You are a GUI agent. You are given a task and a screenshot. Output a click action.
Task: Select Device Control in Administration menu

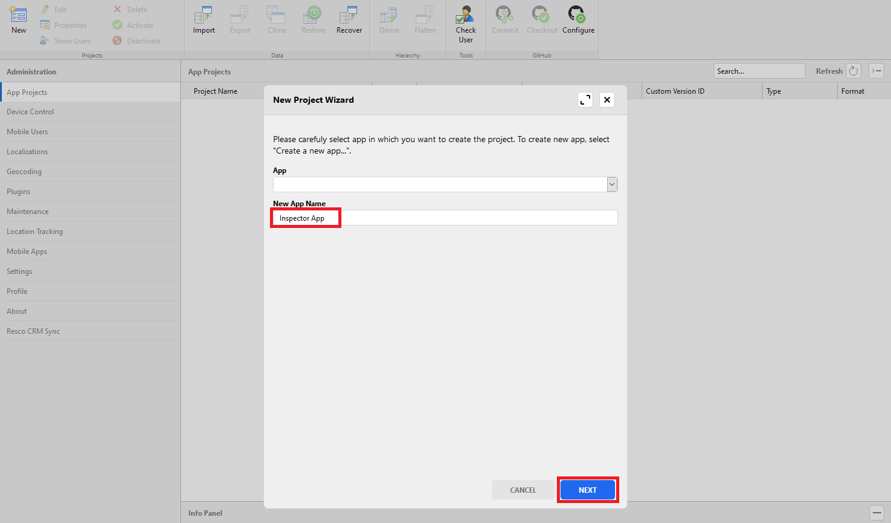[x=30, y=112]
